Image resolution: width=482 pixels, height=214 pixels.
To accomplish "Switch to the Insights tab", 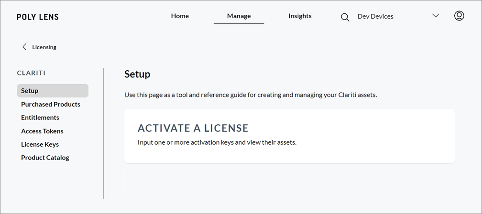I will coord(300,16).
